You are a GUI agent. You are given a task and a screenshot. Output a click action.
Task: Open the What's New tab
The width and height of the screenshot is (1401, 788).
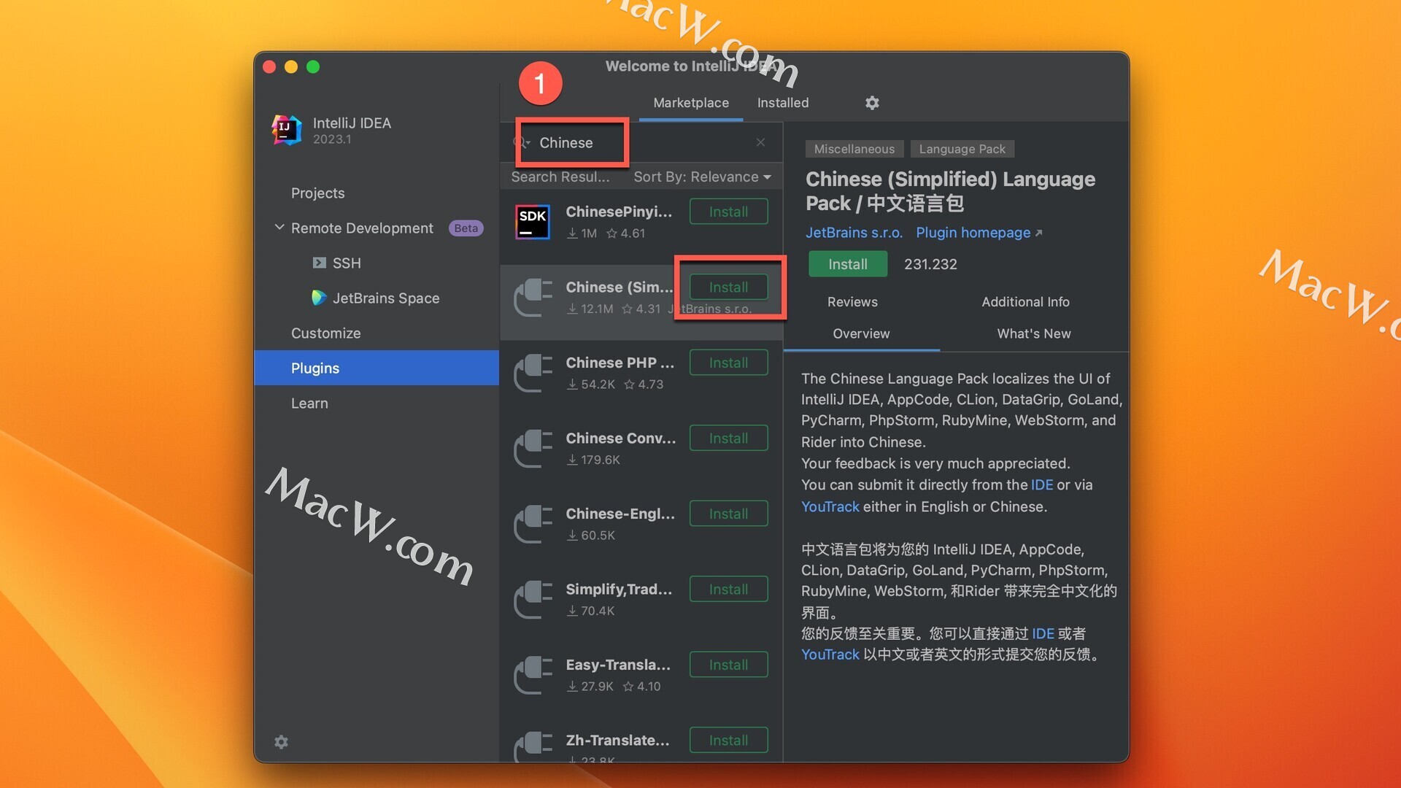[x=1034, y=333]
